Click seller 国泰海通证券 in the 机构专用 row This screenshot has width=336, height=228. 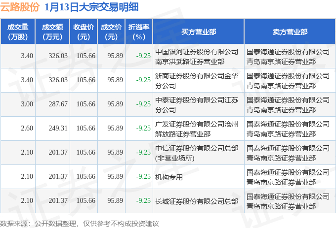tap(288, 177)
